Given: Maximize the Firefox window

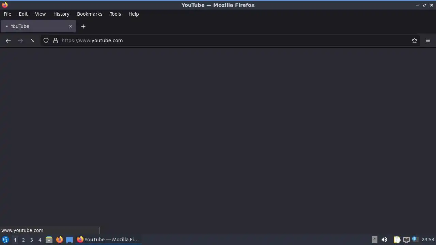Looking at the screenshot, I should tap(424, 5).
